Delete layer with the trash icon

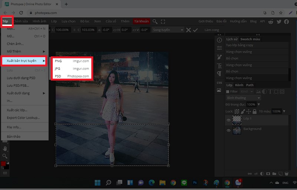(287, 174)
